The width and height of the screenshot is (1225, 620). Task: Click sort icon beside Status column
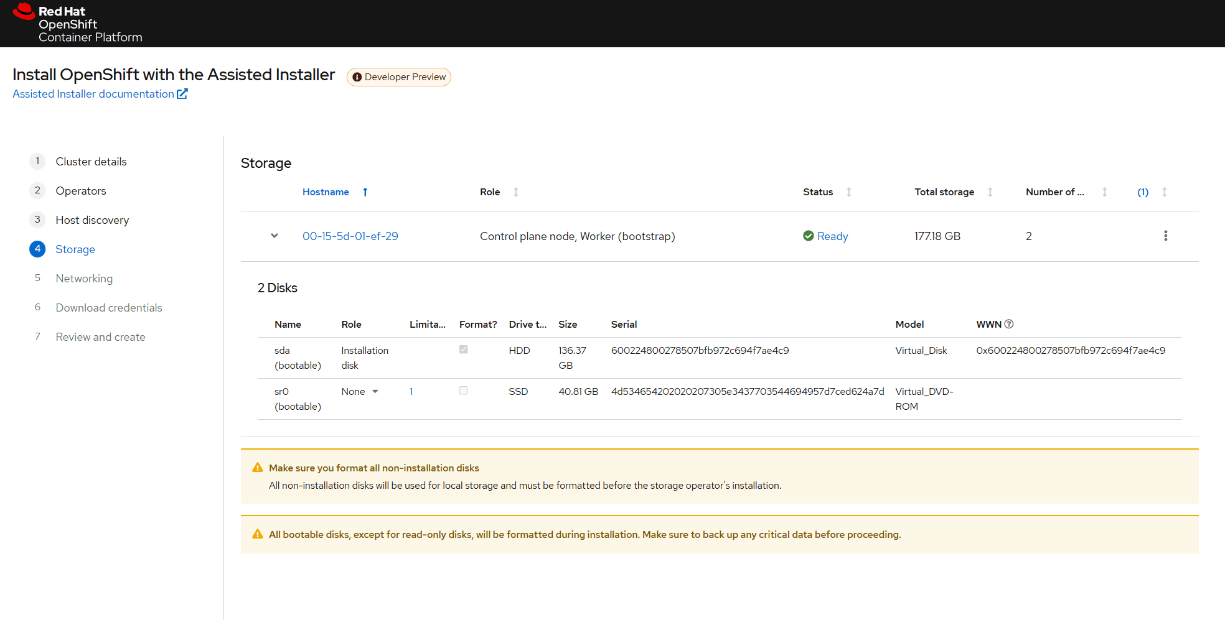pyautogui.click(x=848, y=192)
